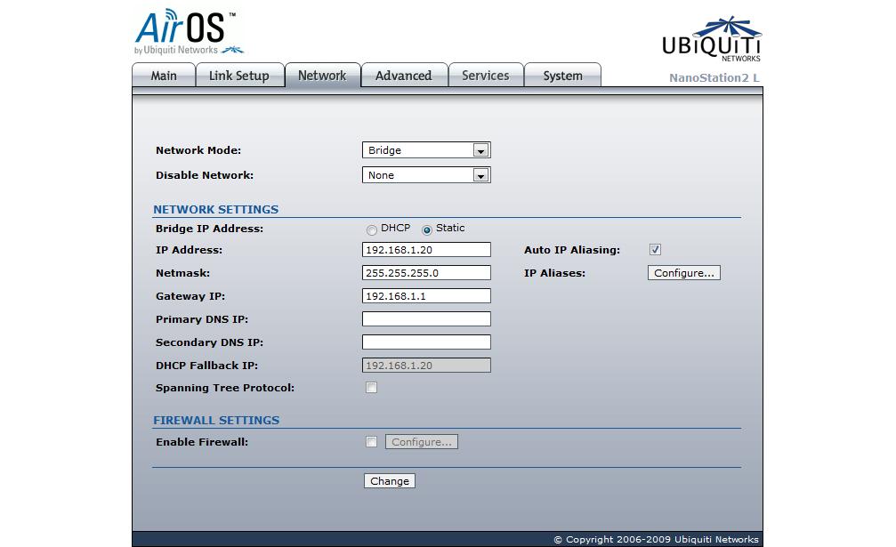Configure IP Aliases
Image resolution: width=896 pixels, height=547 pixels.
point(684,273)
